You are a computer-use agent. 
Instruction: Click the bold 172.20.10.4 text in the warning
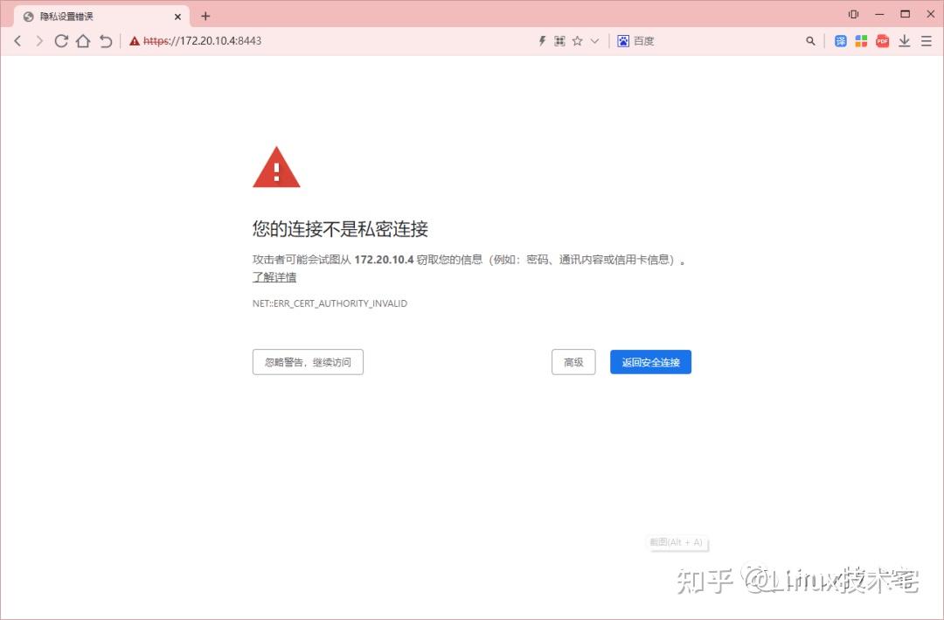pos(384,260)
